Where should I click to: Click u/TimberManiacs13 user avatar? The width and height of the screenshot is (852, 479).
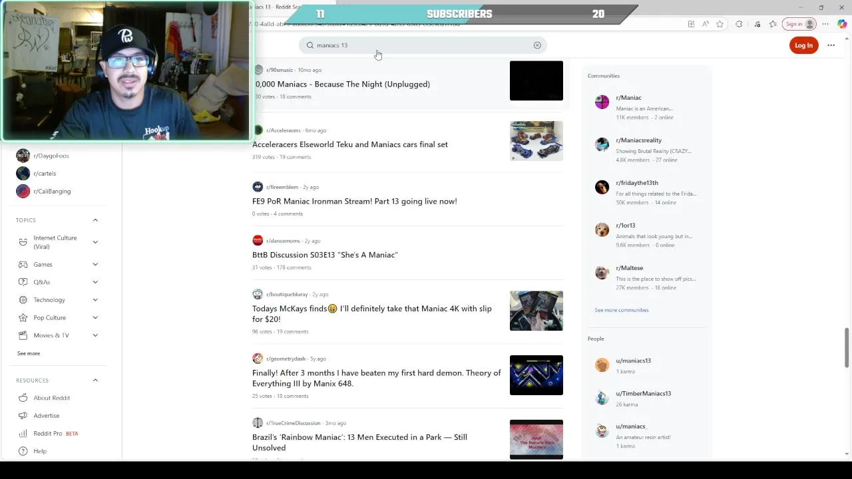(x=602, y=397)
